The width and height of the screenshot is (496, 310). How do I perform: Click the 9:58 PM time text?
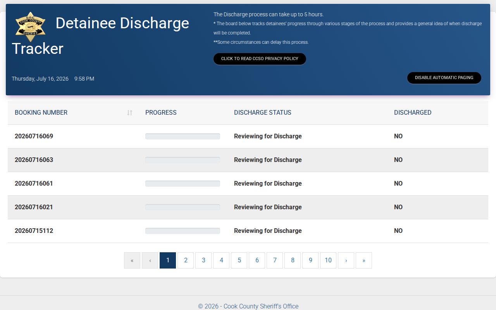point(84,79)
